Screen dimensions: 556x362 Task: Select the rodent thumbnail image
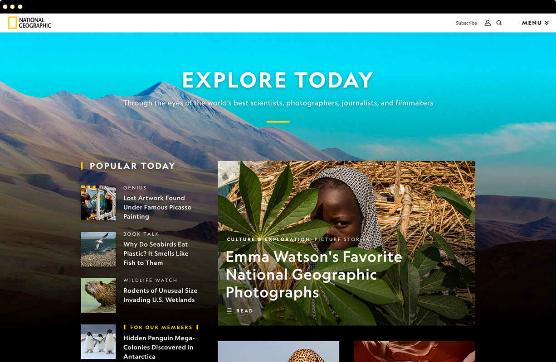click(x=98, y=295)
